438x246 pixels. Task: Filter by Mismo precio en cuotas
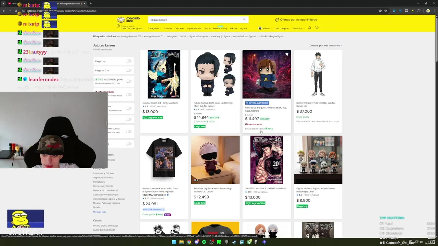click(105, 225)
